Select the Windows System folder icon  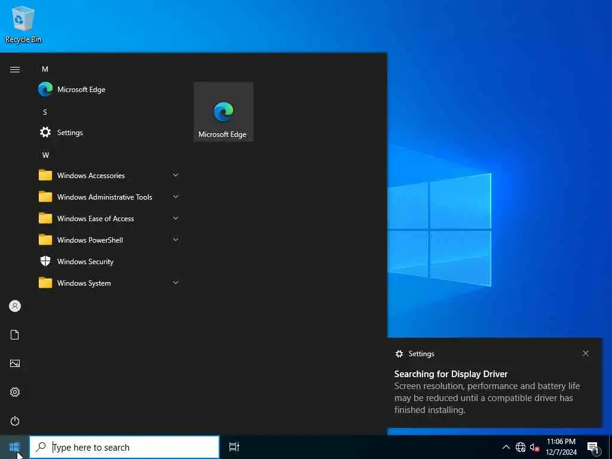45,283
